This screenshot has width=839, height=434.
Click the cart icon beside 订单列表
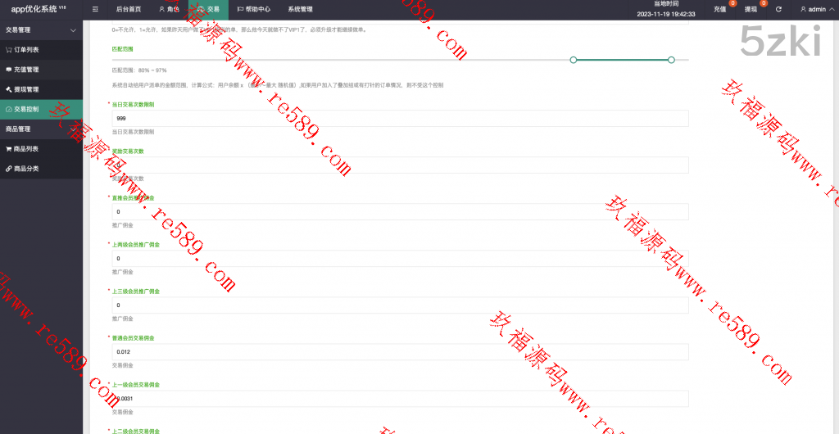[x=9, y=50]
